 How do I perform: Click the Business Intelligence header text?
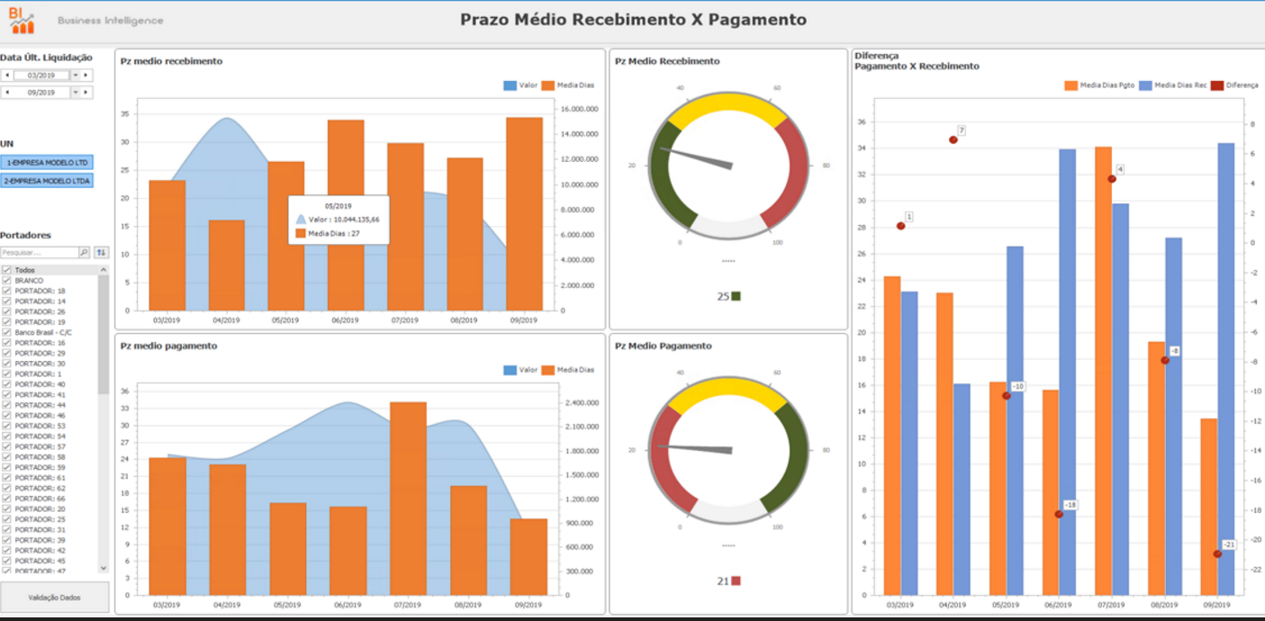[110, 21]
